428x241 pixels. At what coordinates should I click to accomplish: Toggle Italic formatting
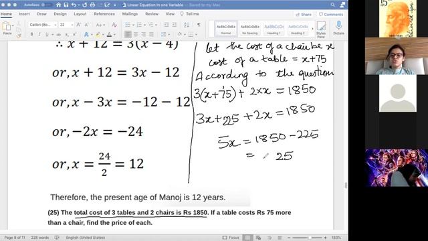[39, 35]
